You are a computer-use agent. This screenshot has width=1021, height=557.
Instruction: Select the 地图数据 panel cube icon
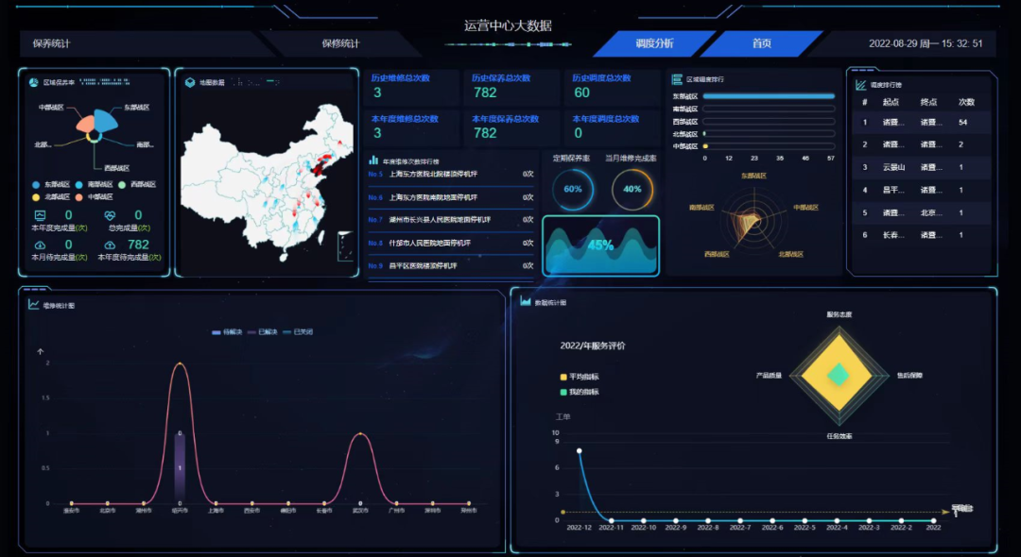(x=190, y=81)
